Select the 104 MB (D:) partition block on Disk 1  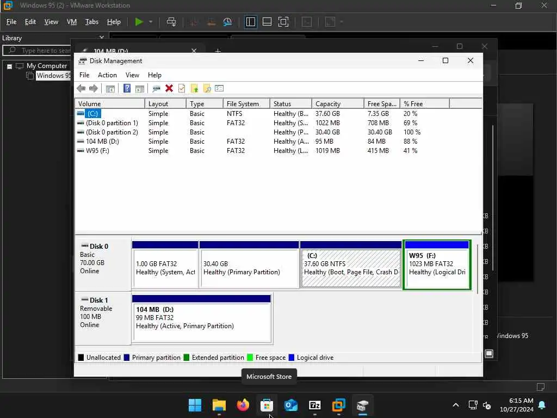[x=201, y=319]
